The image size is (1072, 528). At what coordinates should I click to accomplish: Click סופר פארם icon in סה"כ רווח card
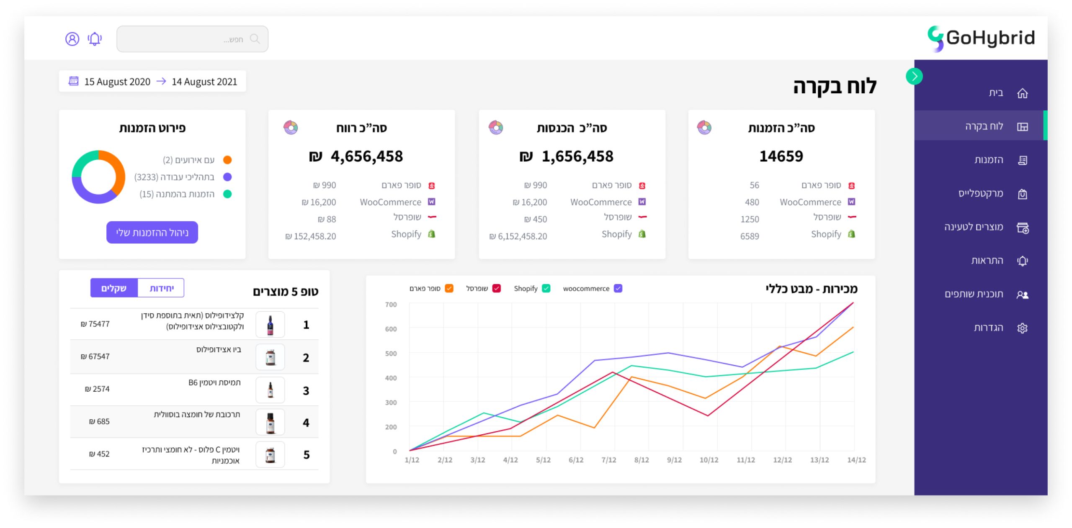pos(432,185)
